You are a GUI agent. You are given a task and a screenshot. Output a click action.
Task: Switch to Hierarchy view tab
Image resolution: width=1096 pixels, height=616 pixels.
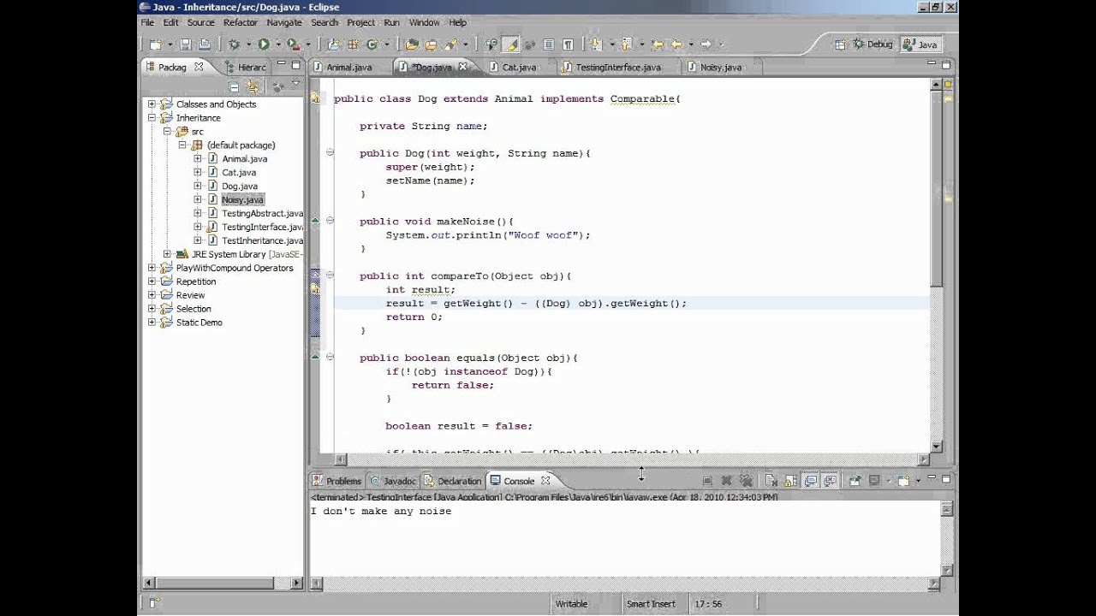246,67
